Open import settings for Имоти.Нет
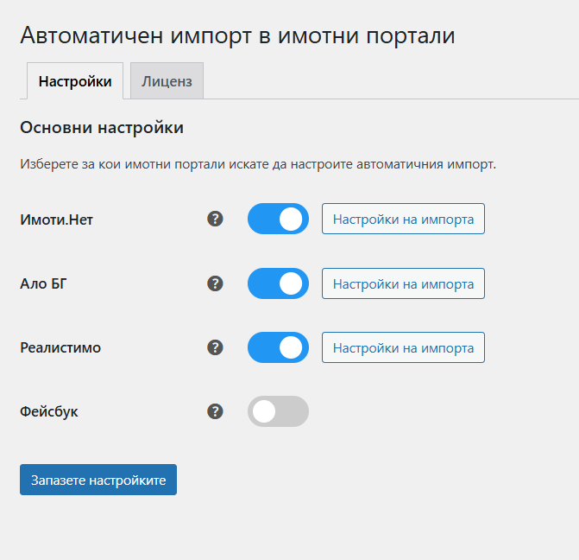Viewport: 579px width, 560px height. tap(403, 219)
